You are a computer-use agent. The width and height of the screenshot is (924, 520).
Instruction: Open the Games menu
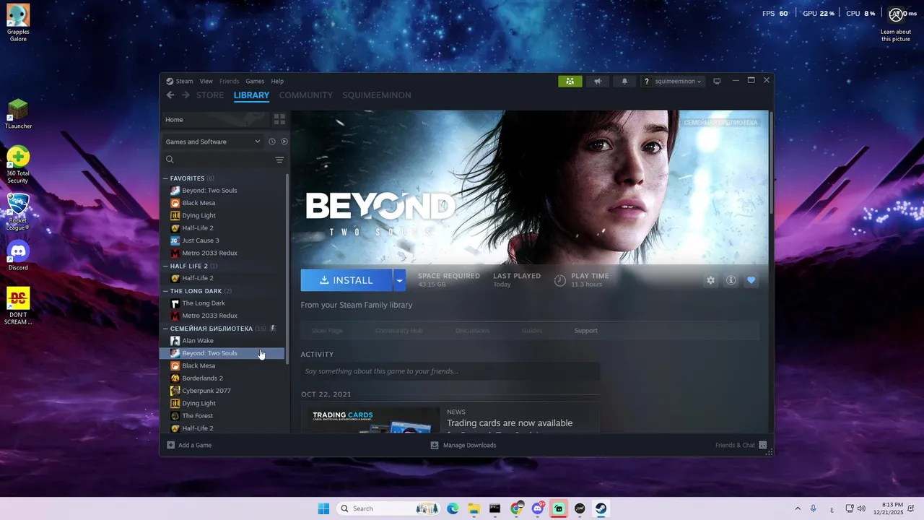255,81
